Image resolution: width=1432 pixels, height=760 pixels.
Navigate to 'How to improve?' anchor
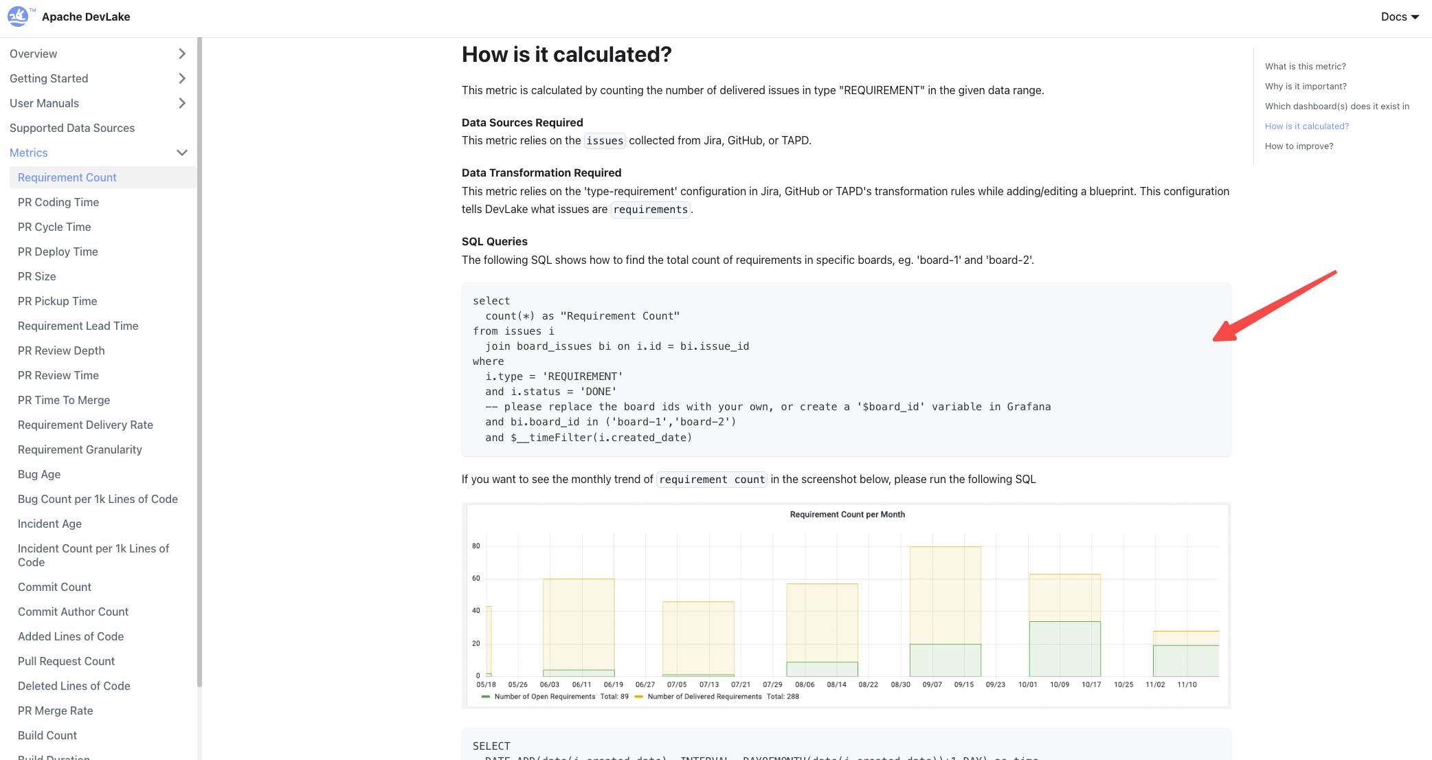tap(1299, 146)
